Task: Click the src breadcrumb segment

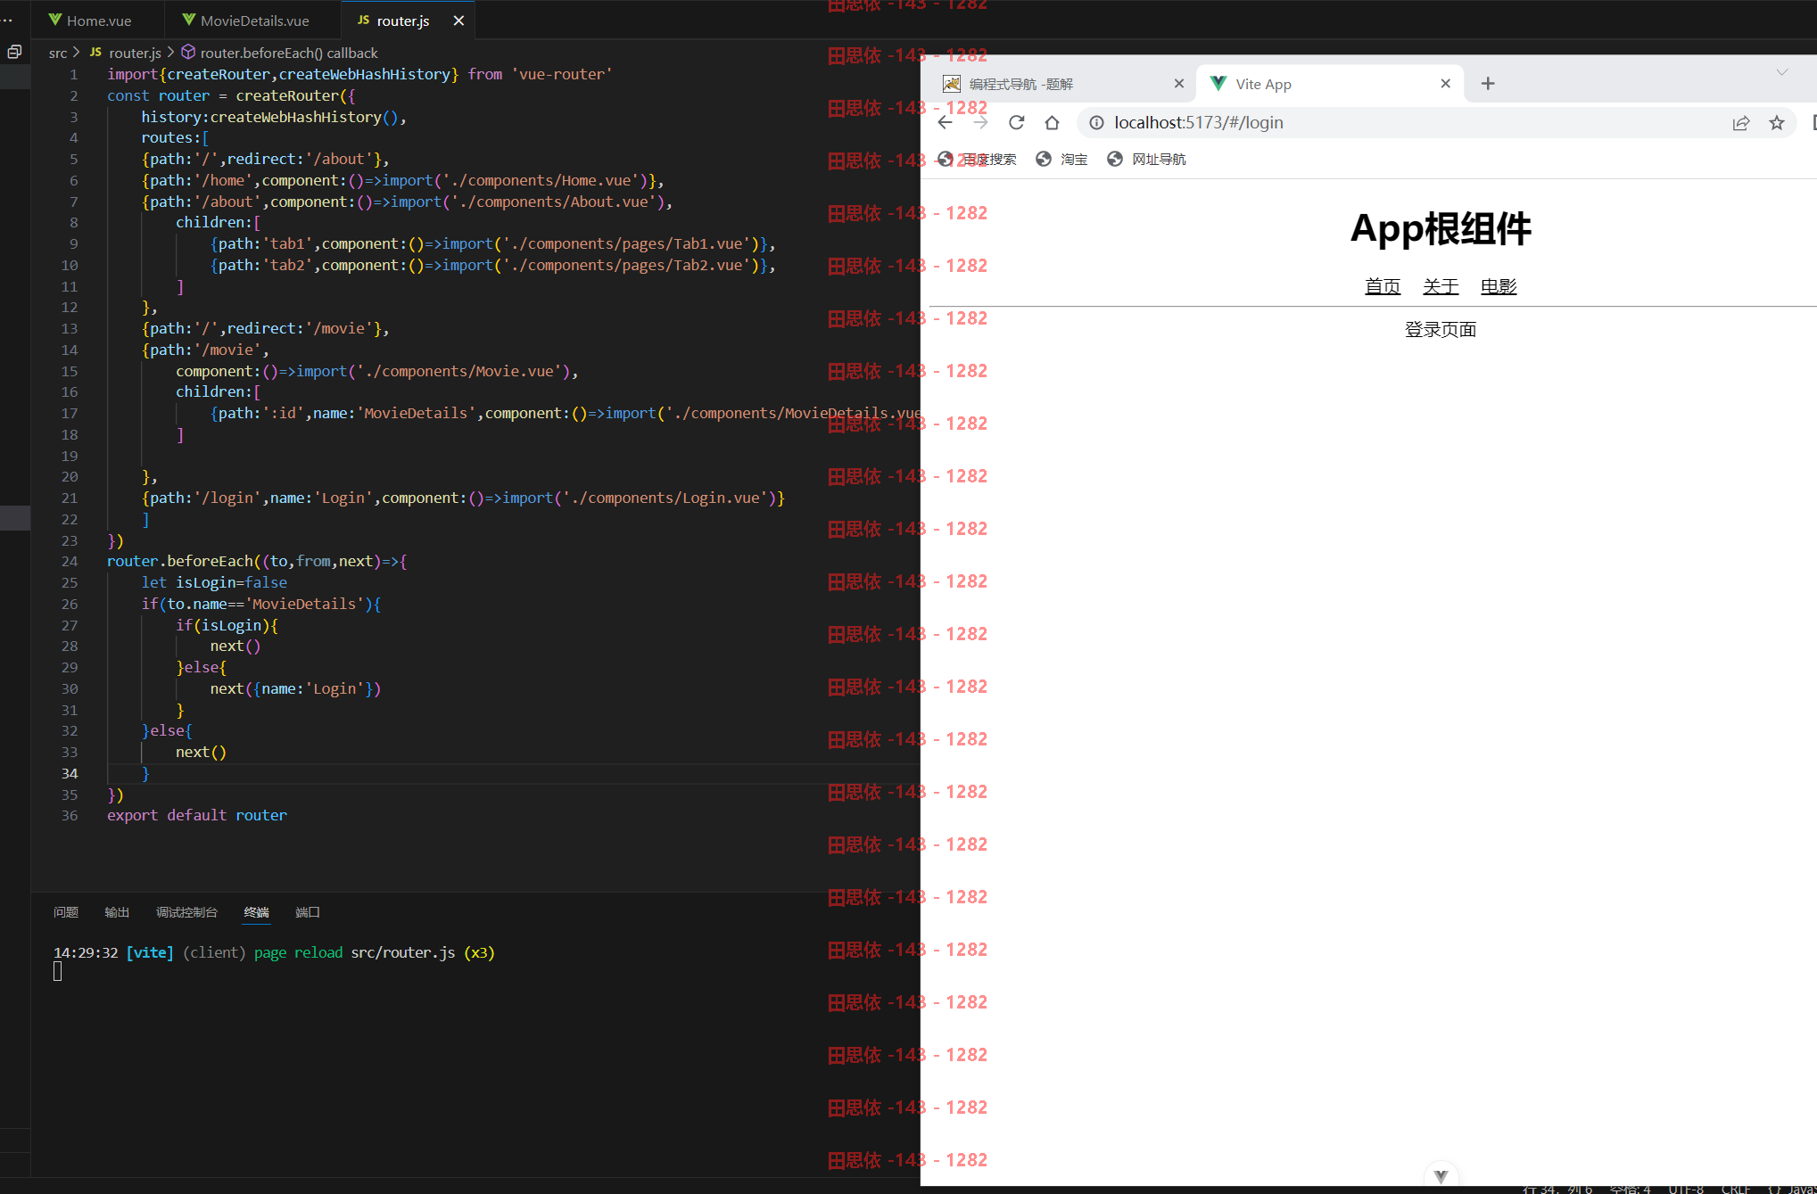Action: 58,53
